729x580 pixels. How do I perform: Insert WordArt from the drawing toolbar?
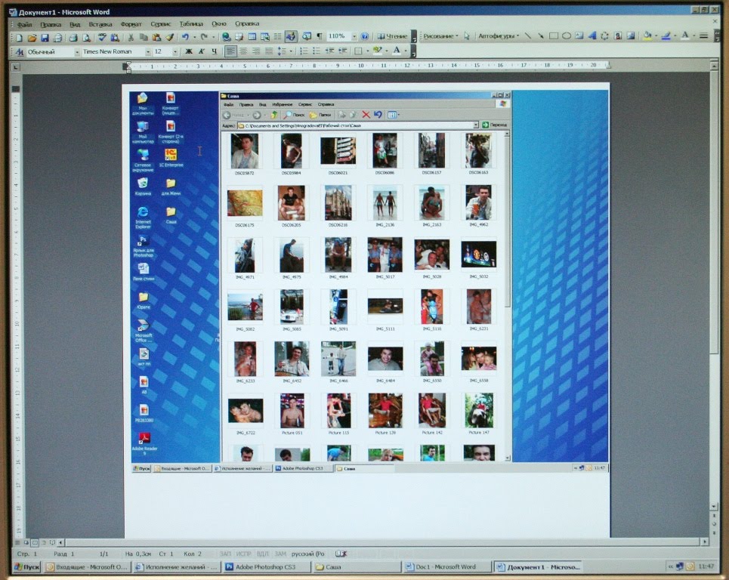point(592,35)
